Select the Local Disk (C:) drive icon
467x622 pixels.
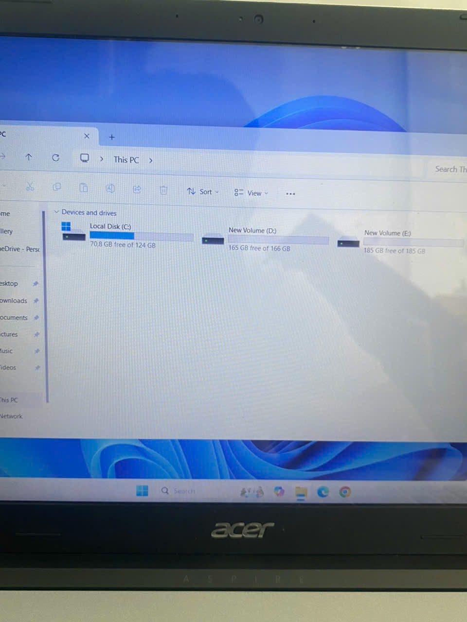[x=73, y=232]
